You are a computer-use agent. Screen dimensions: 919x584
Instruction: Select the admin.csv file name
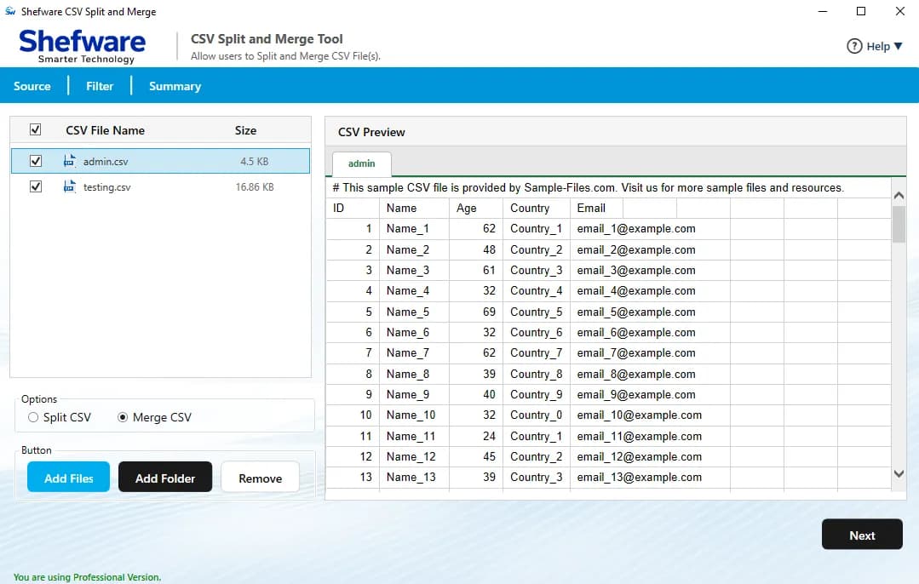click(x=106, y=162)
